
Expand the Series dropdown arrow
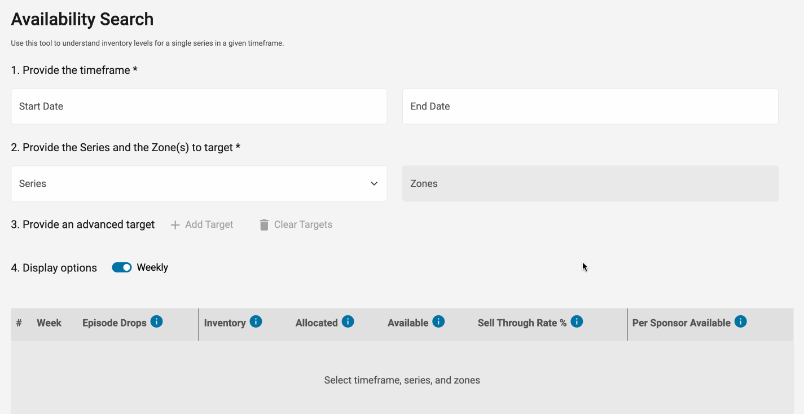pyautogui.click(x=374, y=183)
